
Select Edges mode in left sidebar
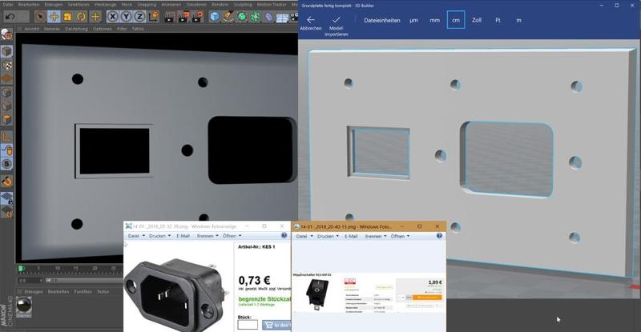6,106
